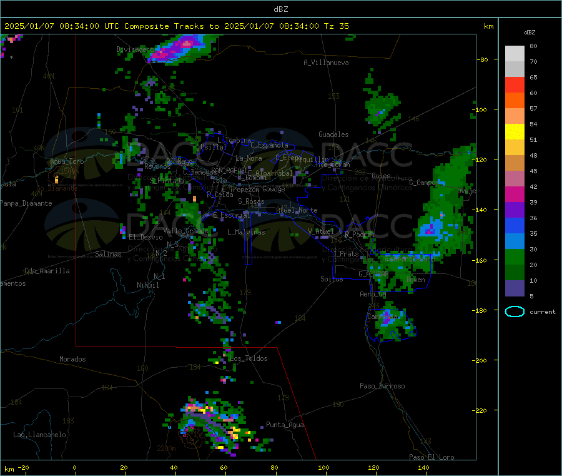
Task: Click the 'Goudge' place label
Action: click(x=274, y=189)
